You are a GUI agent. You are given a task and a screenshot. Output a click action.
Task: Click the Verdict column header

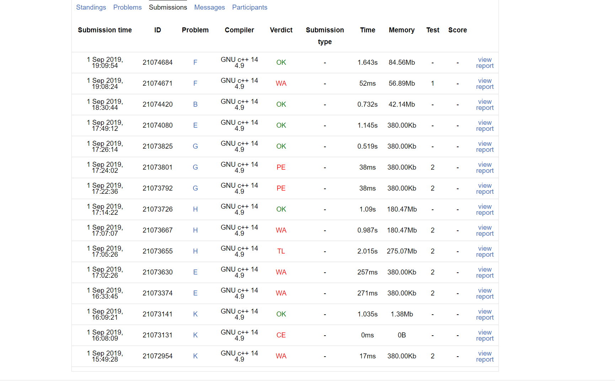pyautogui.click(x=281, y=30)
